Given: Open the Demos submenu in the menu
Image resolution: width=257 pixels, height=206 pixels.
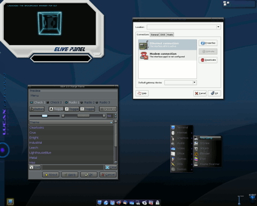Looking at the screenshot, I should [182, 169].
